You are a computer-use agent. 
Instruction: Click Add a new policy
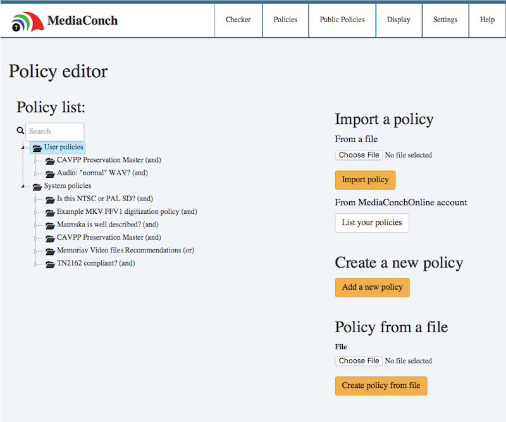372,287
